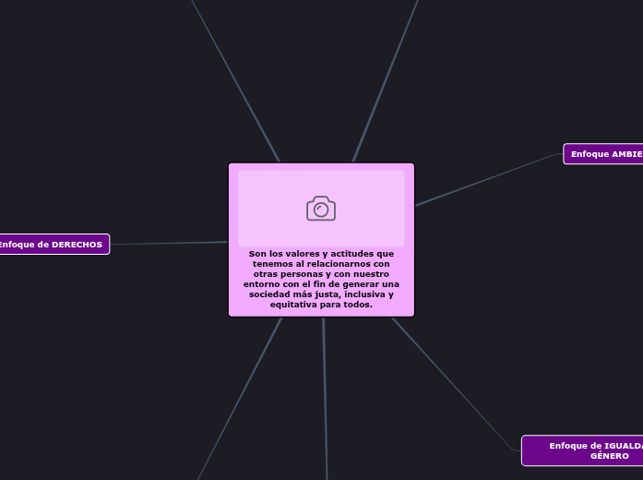Select the 'Enfoque AMBIE...' node on the right
The width and height of the screenshot is (643, 480).
[605, 154]
